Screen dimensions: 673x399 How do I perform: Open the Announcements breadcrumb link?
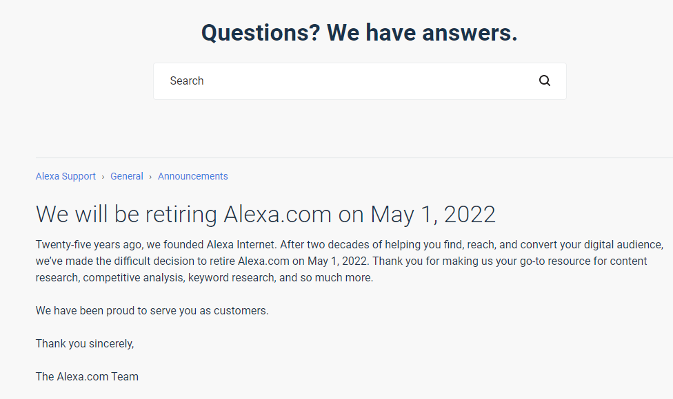pos(192,176)
